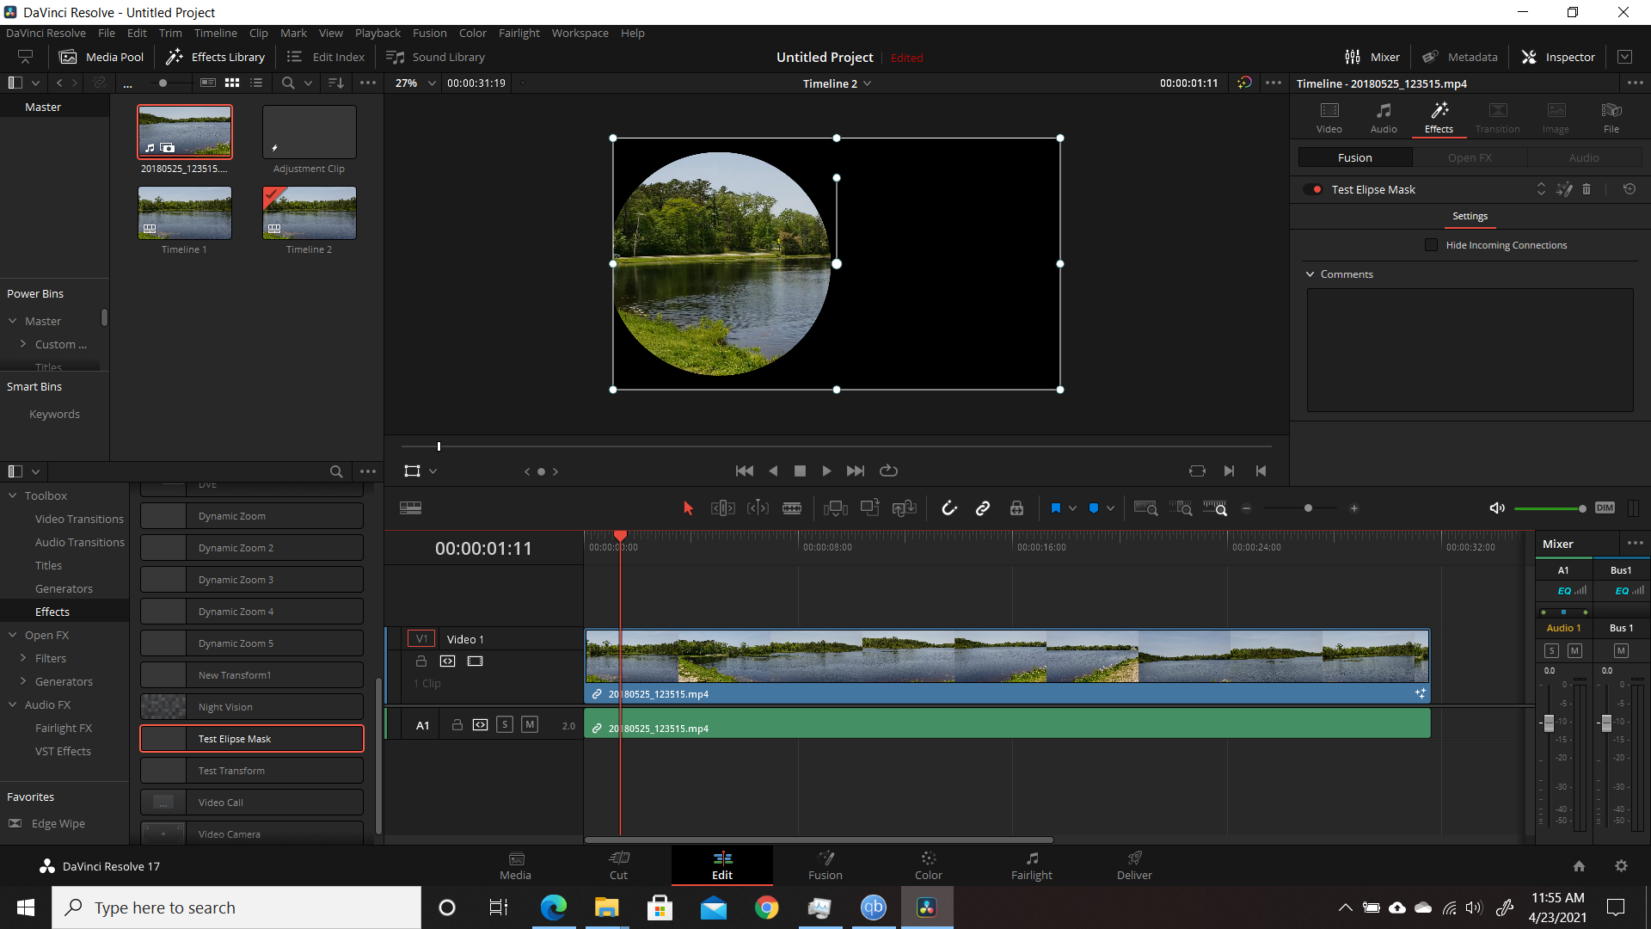Activate the Dynamic Trim Mode tool
Viewport: 1651px width, 929px height.
pyautogui.click(x=758, y=508)
